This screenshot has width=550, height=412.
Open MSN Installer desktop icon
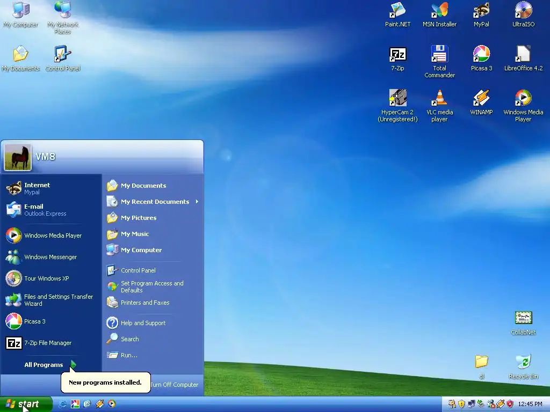pos(439,14)
